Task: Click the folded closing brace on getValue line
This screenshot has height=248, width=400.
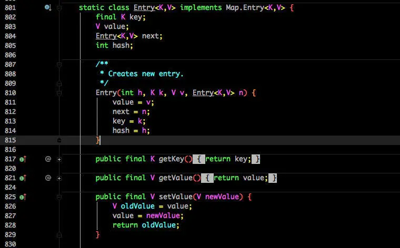Action: [273, 178]
